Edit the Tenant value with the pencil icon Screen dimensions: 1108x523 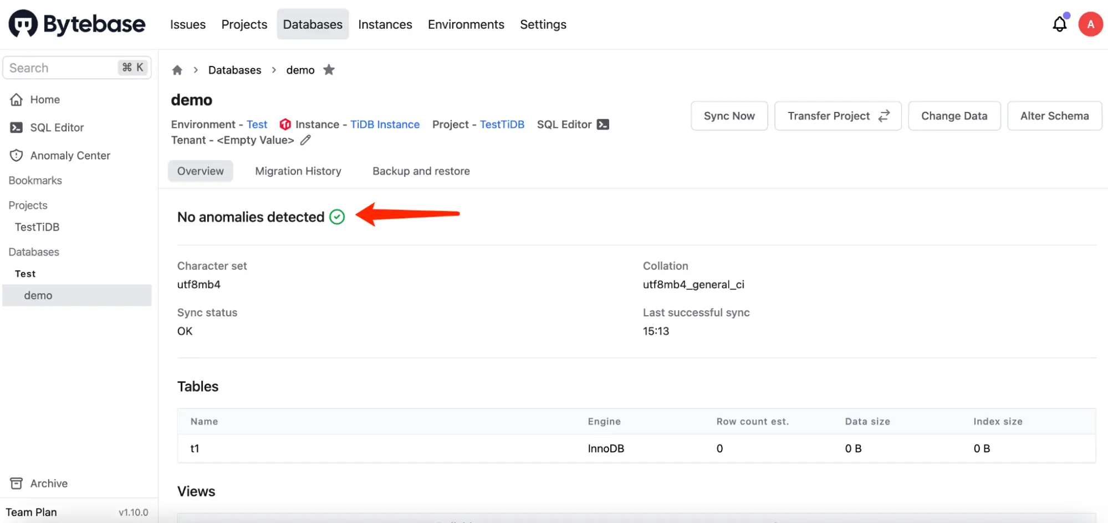(x=305, y=140)
